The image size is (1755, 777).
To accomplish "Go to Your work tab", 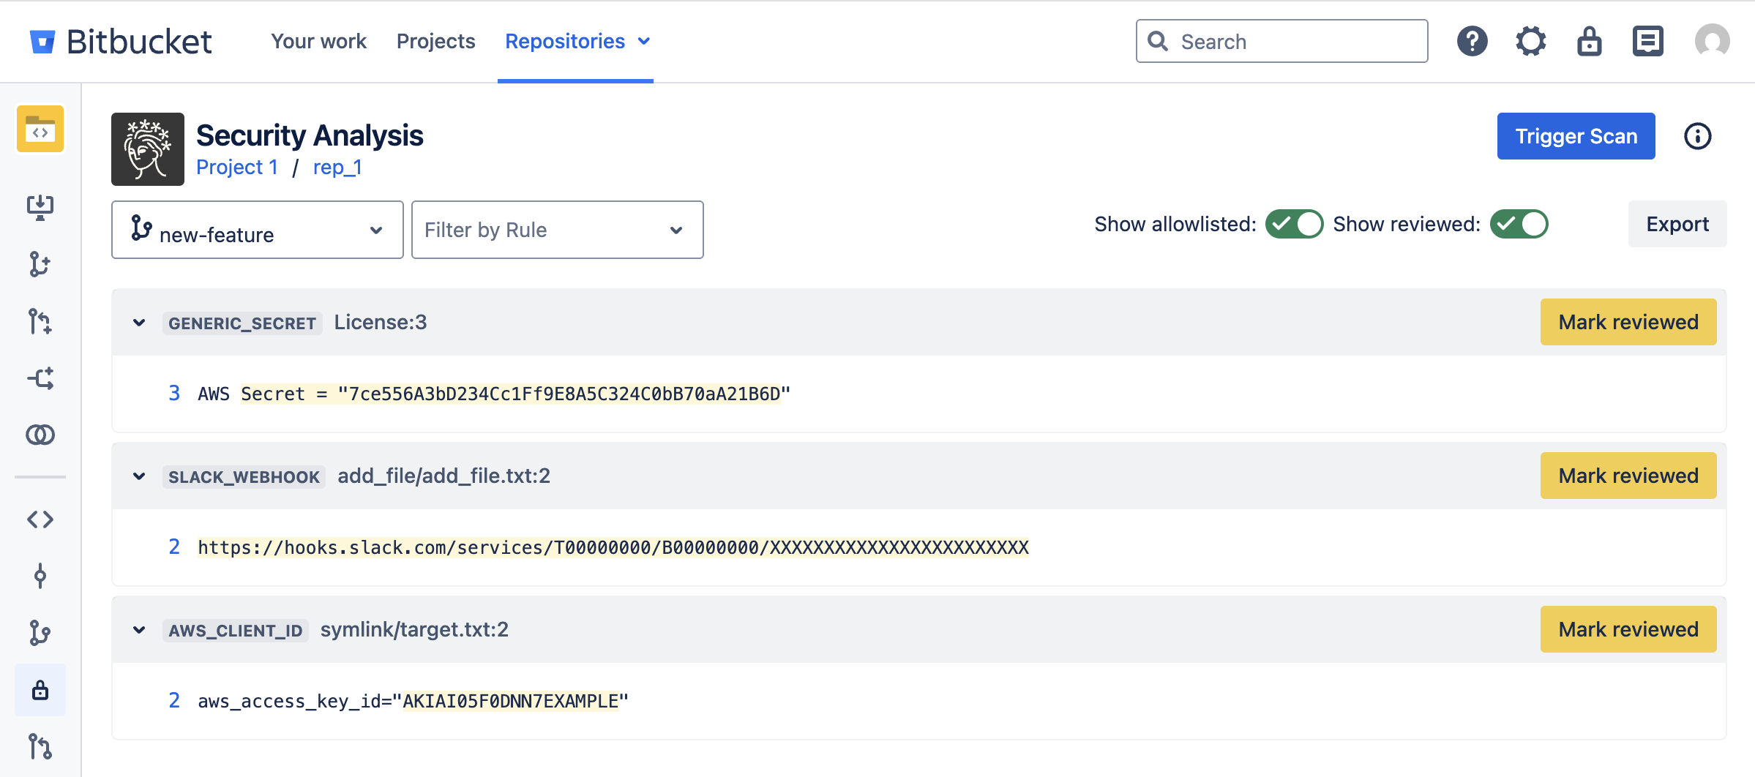I will [318, 41].
